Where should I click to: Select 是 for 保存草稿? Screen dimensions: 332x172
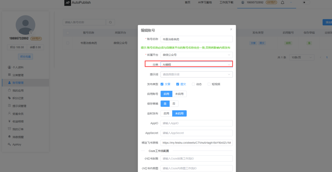[x=165, y=103]
